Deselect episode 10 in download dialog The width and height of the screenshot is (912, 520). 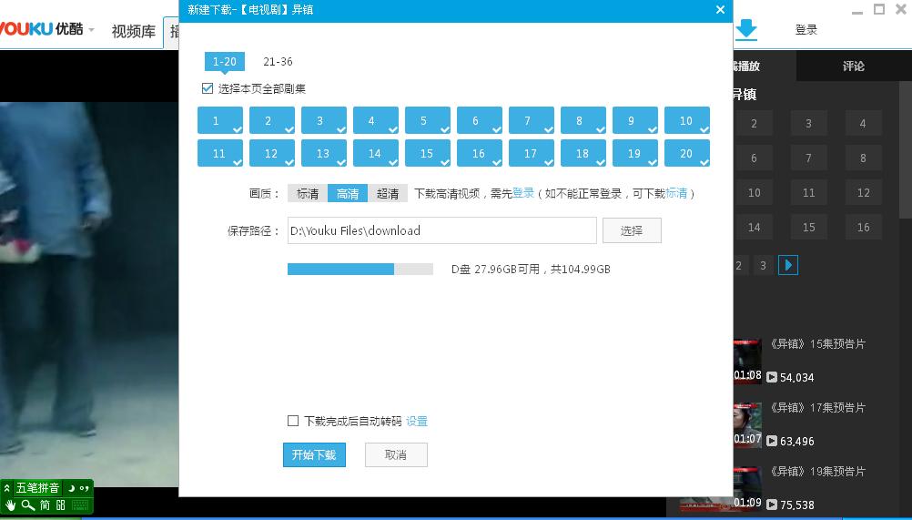[687, 120]
